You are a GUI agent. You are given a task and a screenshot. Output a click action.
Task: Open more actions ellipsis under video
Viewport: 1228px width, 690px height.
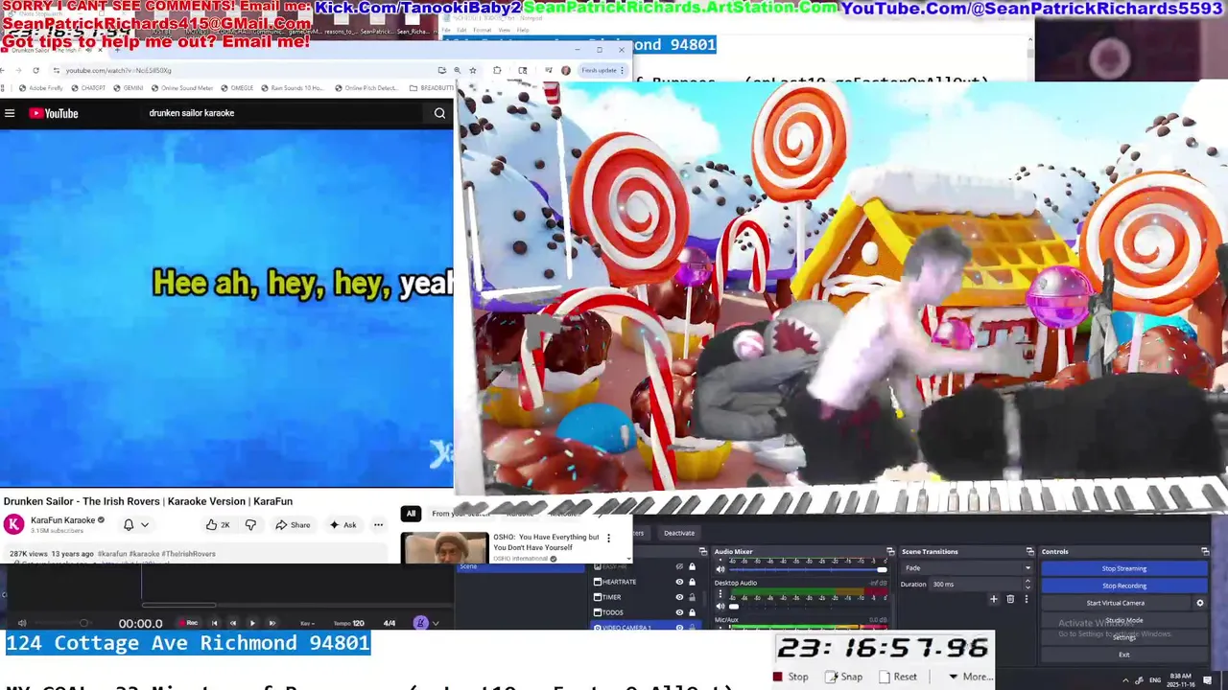coord(378,524)
